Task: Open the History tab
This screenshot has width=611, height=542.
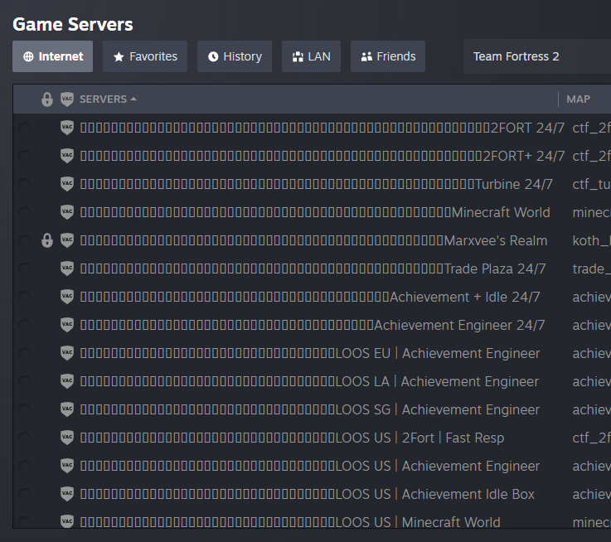Action: pos(235,56)
